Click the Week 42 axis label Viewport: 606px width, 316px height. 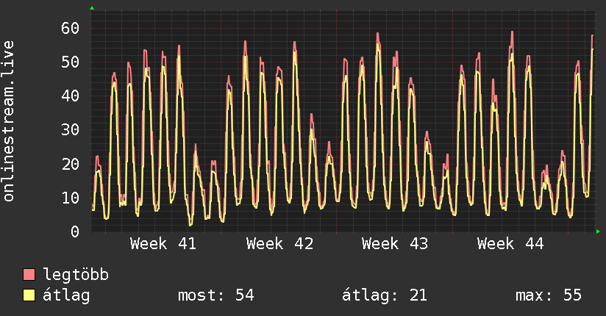pos(279,244)
